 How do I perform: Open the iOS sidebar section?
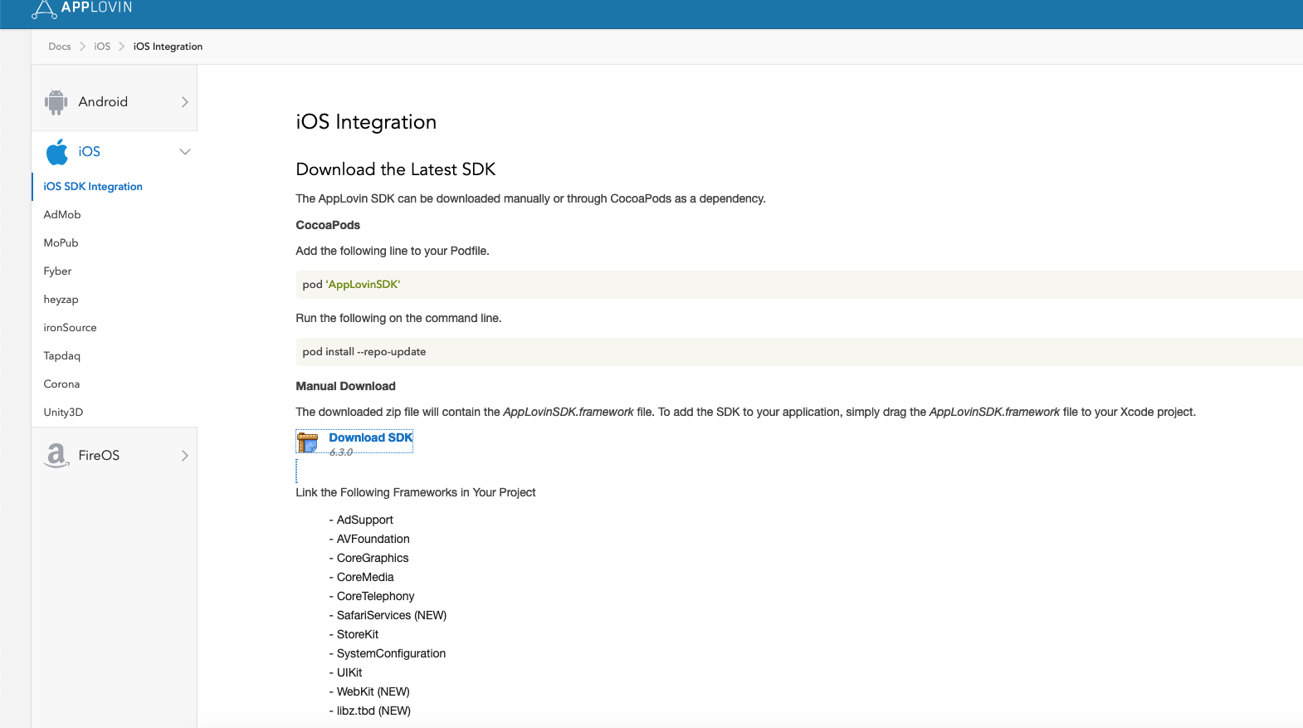point(115,152)
